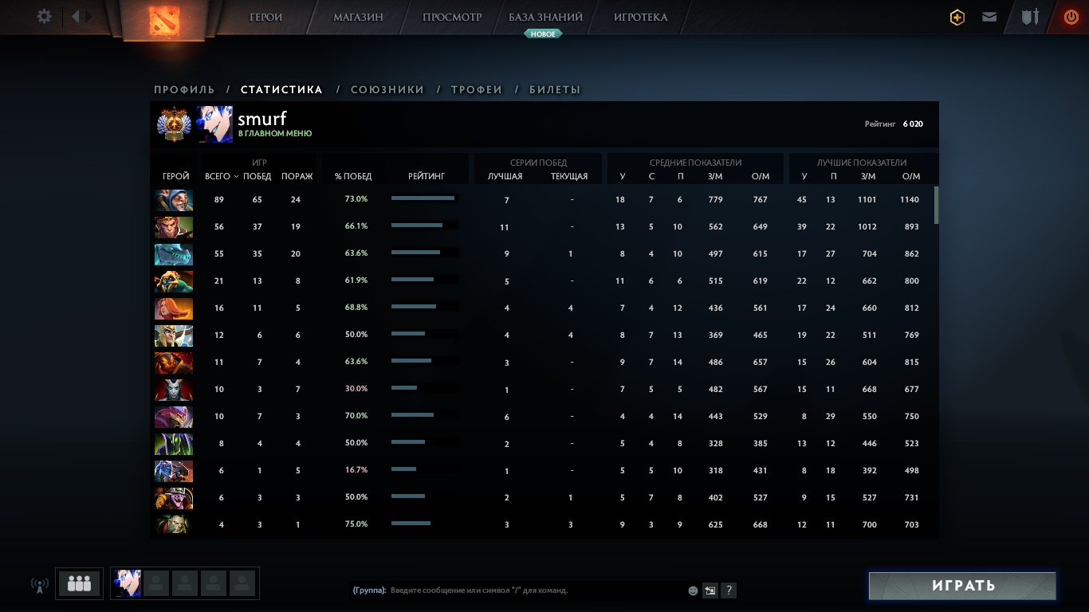Click the rating bar in the 16.7% row

click(424, 469)
